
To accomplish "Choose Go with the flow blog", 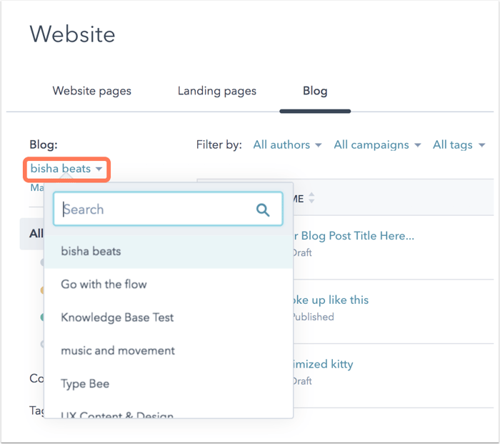I will pos(169,285).
